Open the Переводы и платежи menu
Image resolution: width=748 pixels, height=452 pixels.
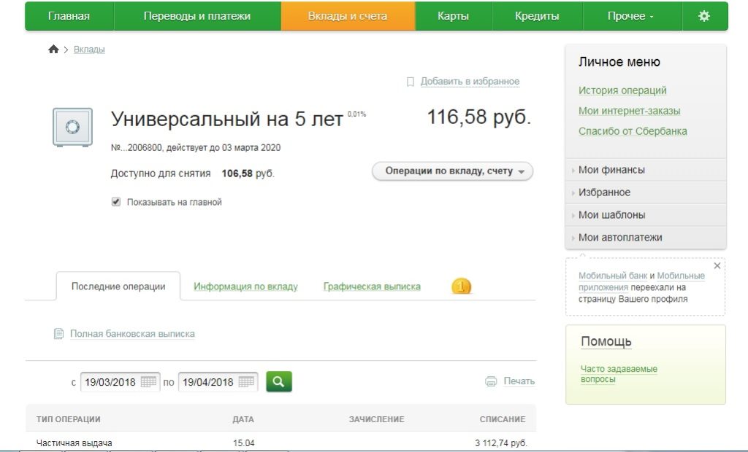click(x=196, y=16)
